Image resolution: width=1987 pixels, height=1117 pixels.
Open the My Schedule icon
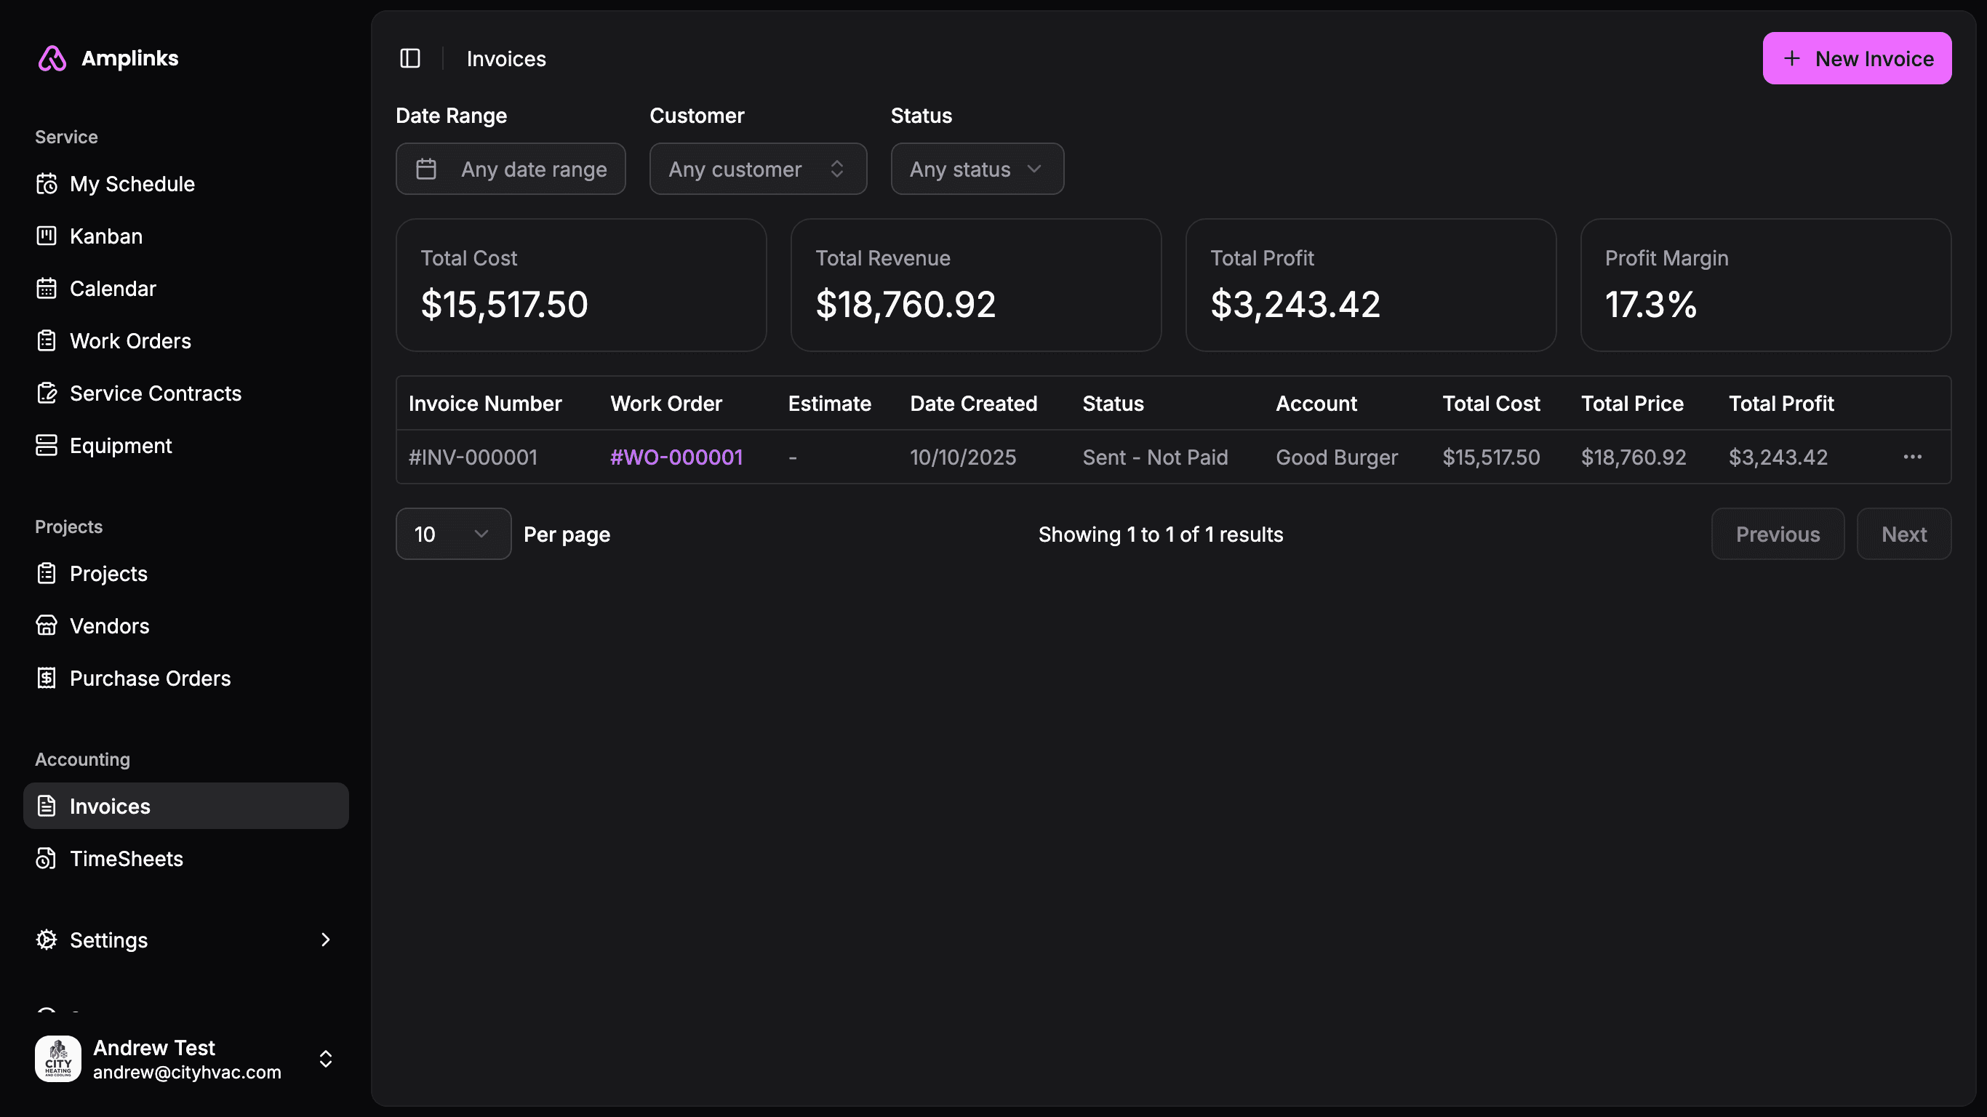[x=47, y=185]
